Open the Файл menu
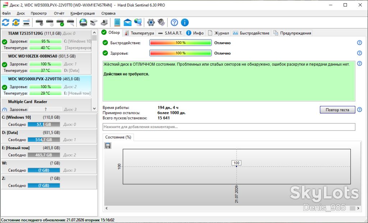The image size is (368, 223). click(6, 13)
